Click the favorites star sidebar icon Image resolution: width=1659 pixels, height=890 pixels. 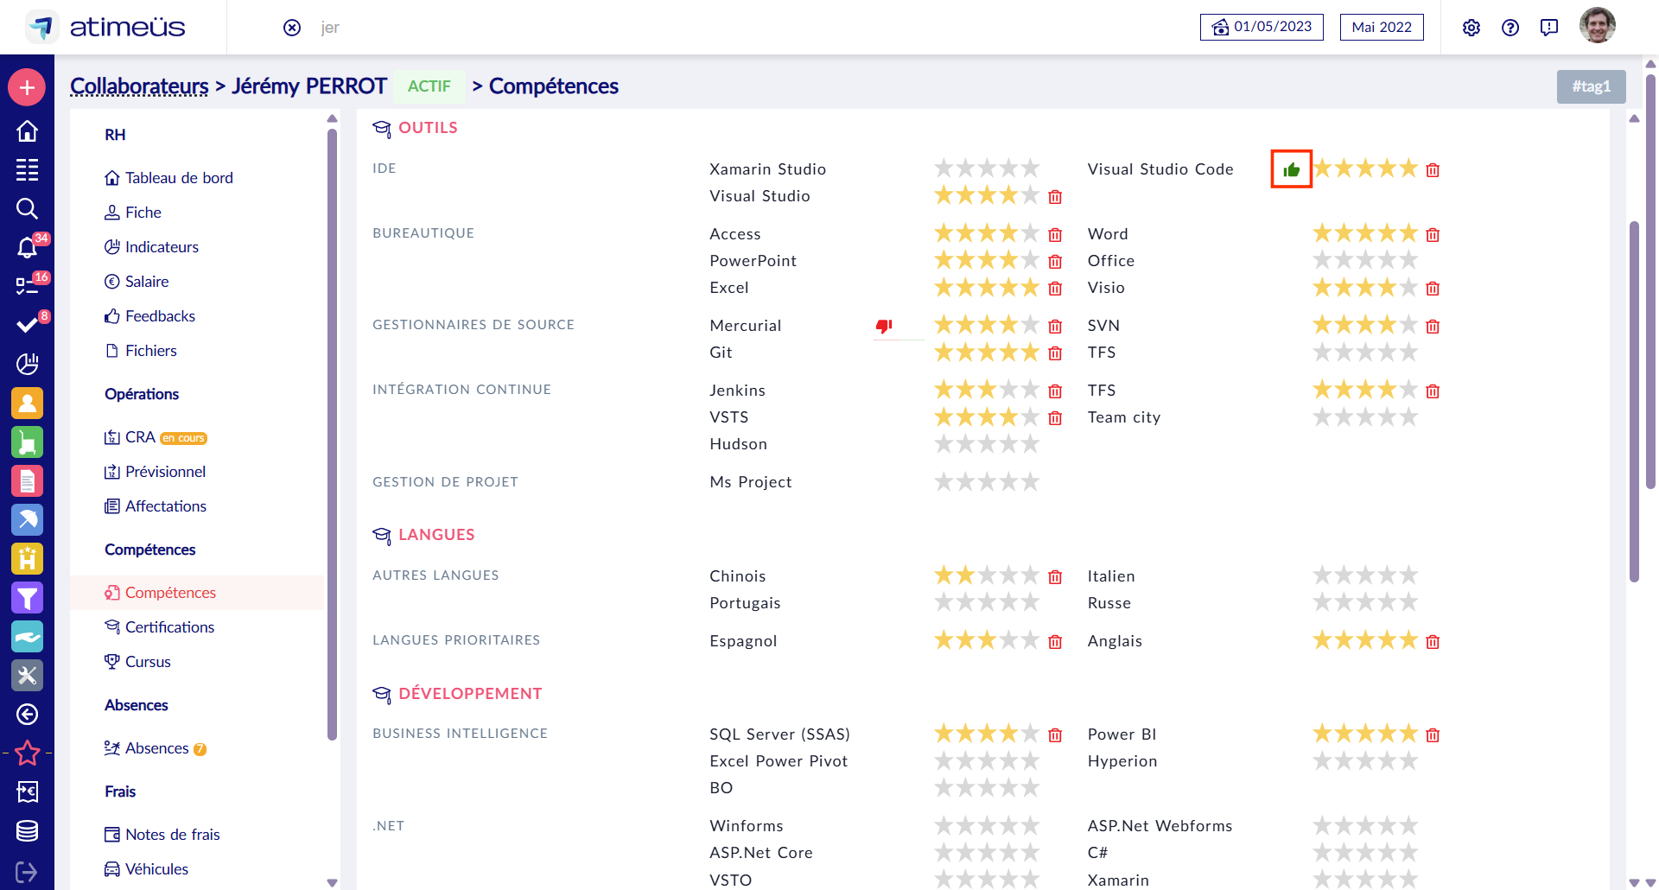pos(27,753)
